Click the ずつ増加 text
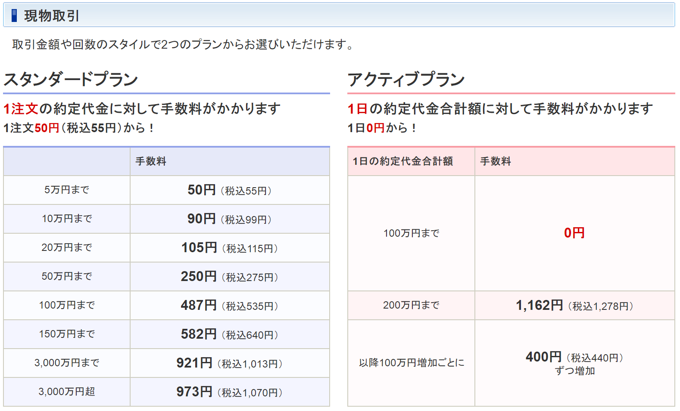 coord(575,371)
